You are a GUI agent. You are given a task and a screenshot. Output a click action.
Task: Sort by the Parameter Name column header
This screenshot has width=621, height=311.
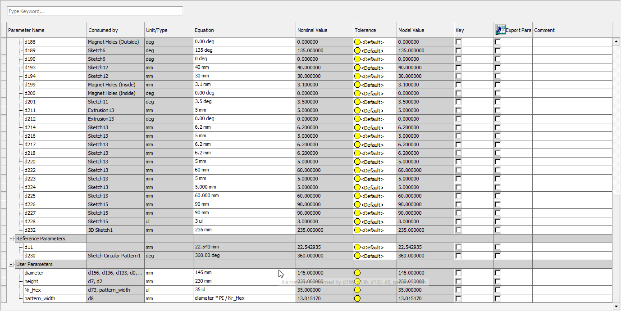click(47, 30)
